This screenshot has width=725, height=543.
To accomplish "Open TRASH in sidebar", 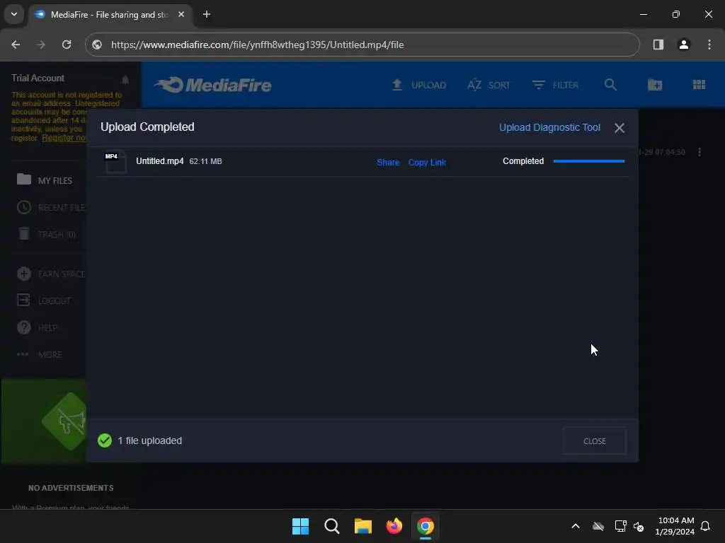I will pos(46,234).
